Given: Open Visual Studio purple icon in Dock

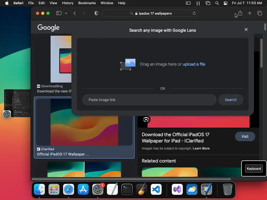Looking at the screenshot, I should pos(177,189).
